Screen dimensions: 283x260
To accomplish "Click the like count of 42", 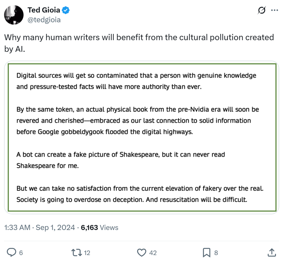I will tap(153, 253).
